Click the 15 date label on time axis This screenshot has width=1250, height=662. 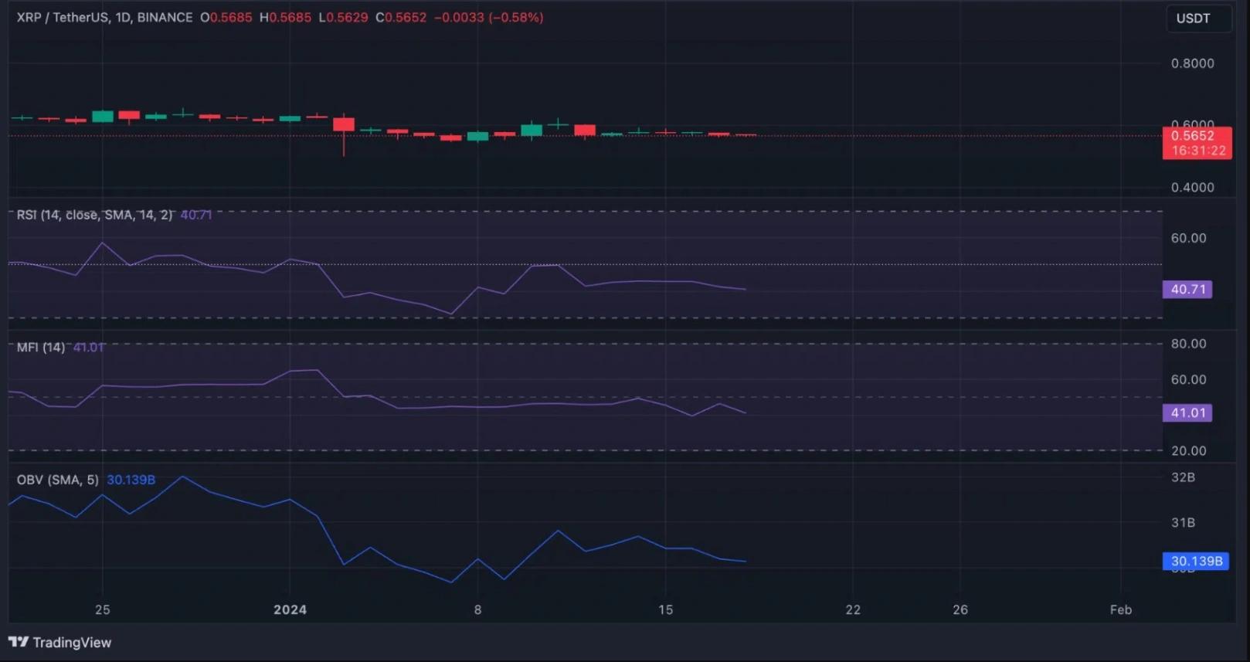coord(665,609)
